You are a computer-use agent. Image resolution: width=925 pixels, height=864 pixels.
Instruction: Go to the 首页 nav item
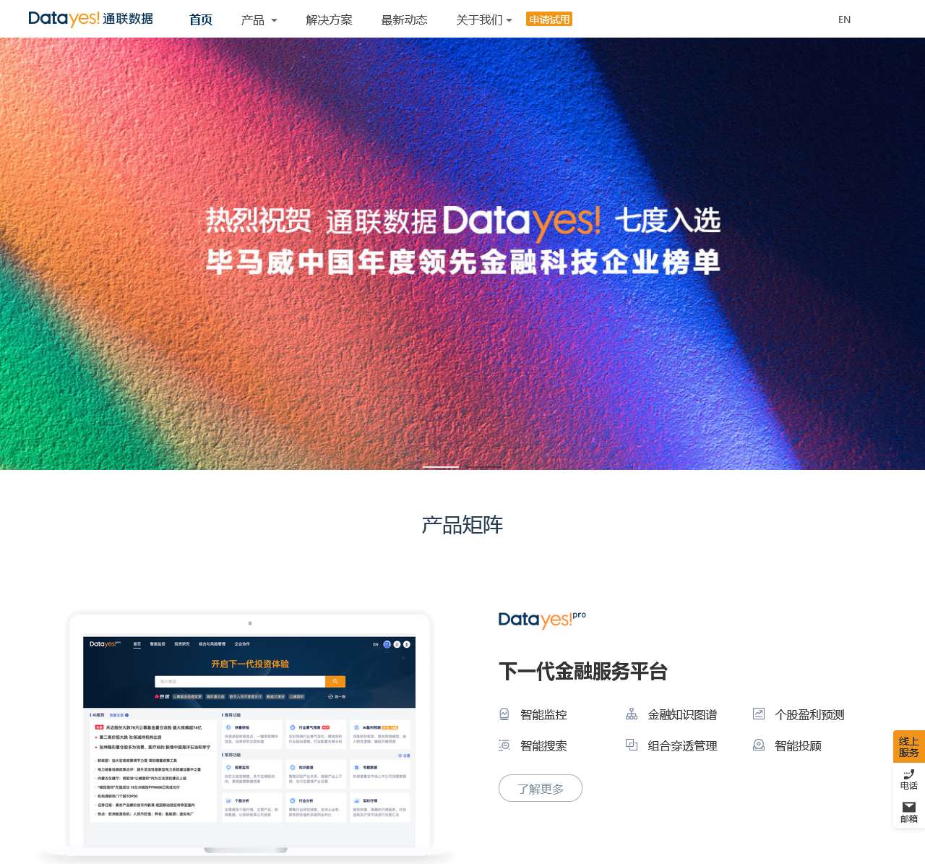click(x=201, y=20)
